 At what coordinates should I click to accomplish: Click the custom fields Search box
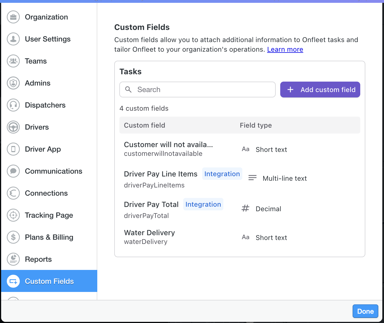click(197, 90)
